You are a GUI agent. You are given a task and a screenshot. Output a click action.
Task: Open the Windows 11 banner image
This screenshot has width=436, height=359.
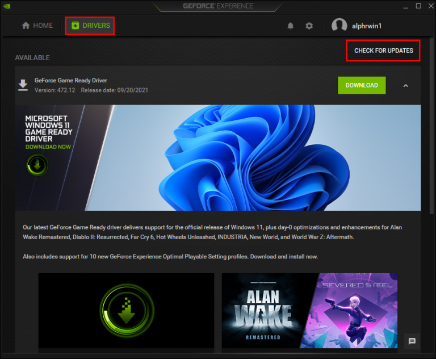218,157
